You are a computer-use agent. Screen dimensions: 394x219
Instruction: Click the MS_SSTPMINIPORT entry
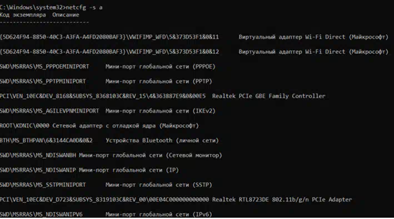tap(43, 185)
